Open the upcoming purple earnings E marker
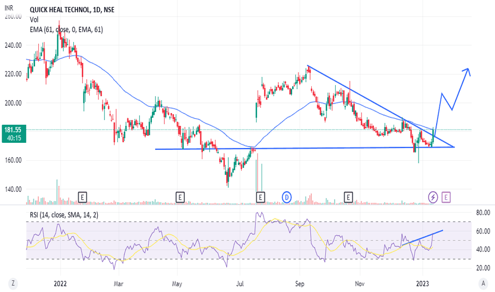Image resolution: width=495 pixels, height=292 pixels. [446, 197]
